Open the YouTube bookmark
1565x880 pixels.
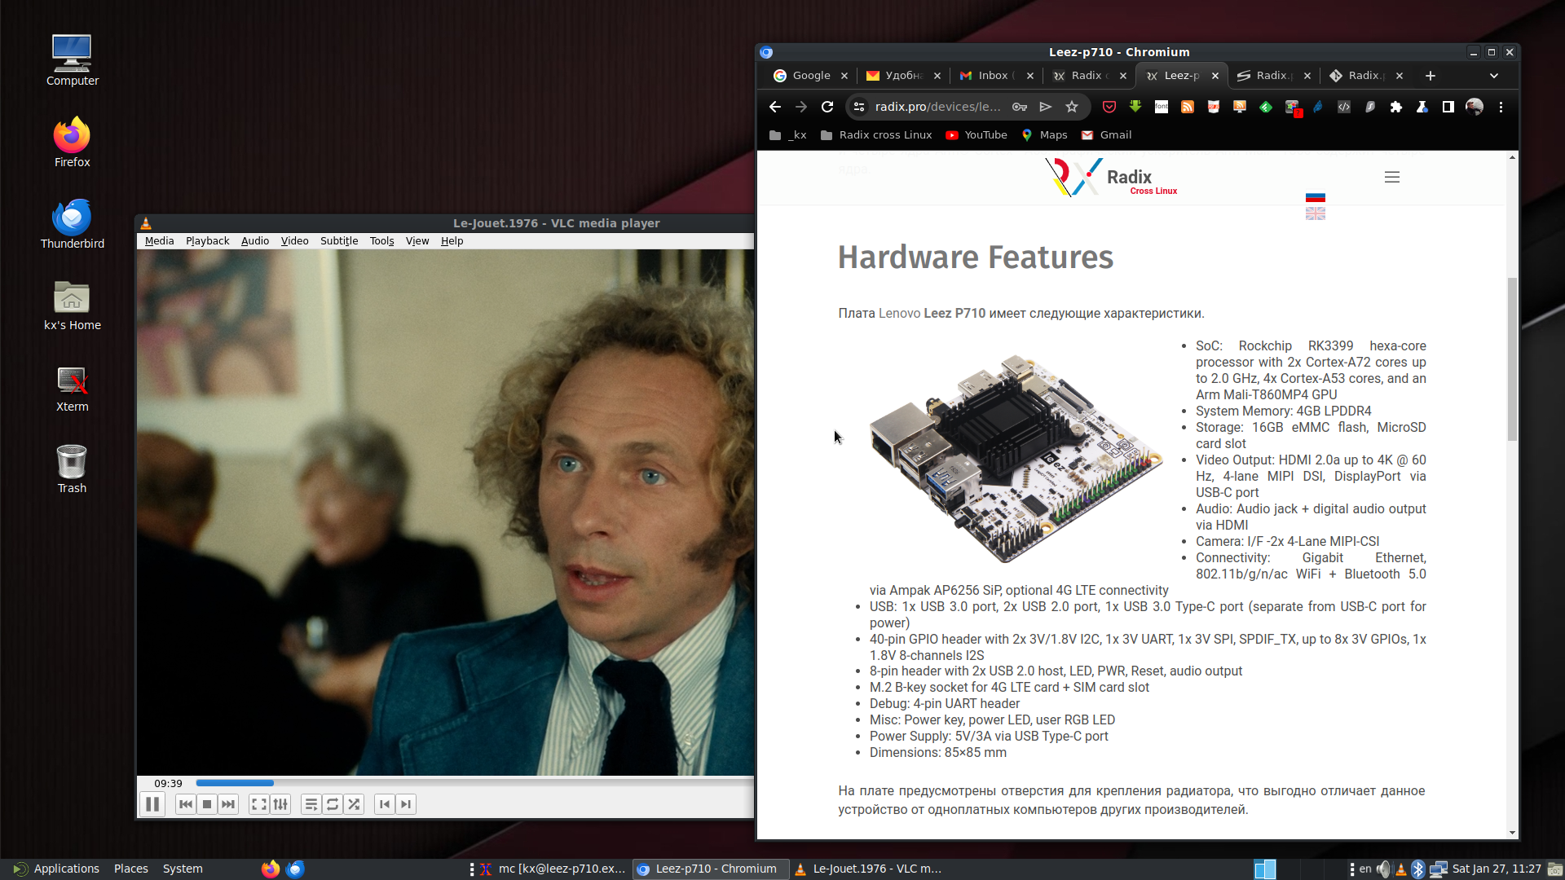(976, 135)
